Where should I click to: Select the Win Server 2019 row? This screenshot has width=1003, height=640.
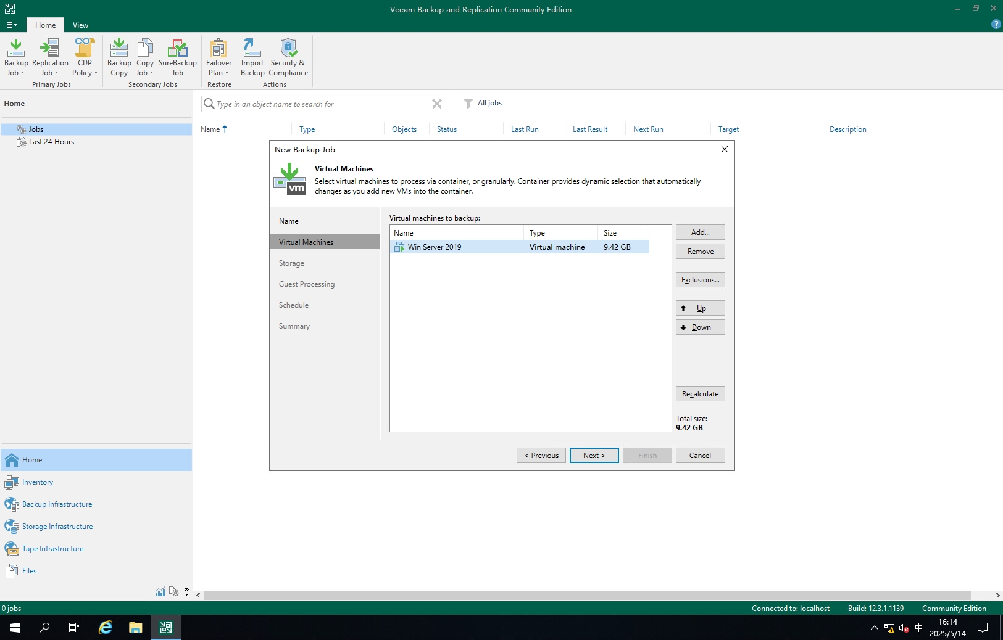[x=435, y=247]
